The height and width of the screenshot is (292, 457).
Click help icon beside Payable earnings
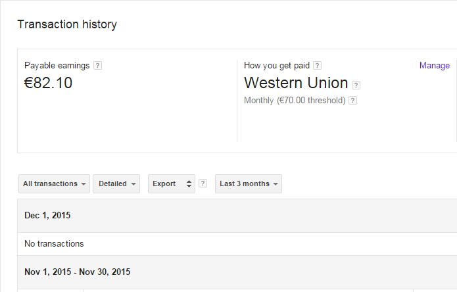coord(97,66)
